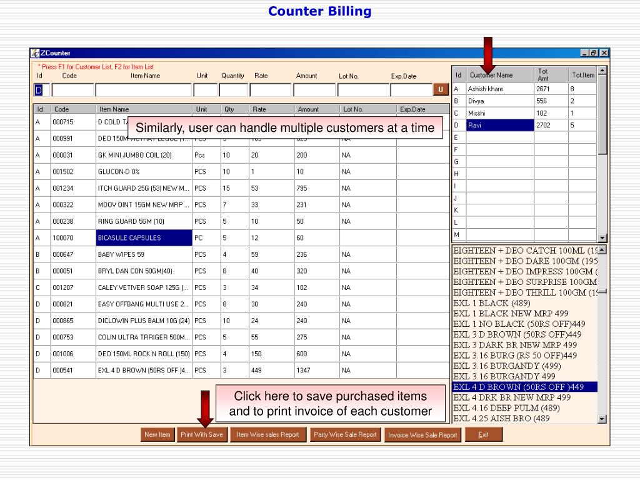This screenshot has height=480, width=640.
Task: Select DEO 150ML ROCK N ROLL row
Action: [242, 354]
